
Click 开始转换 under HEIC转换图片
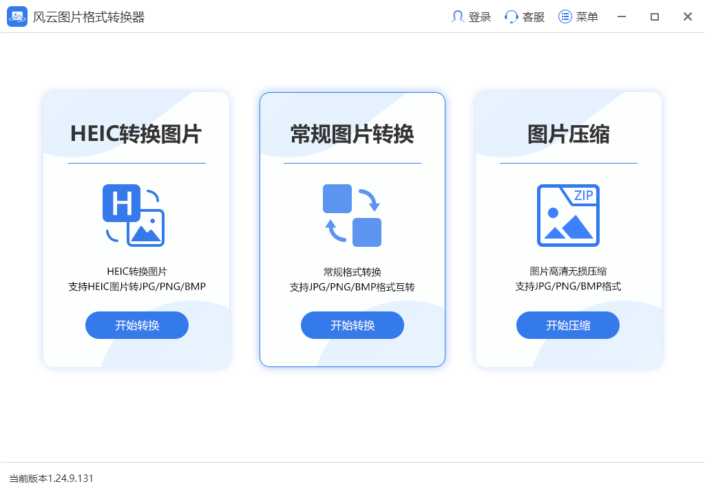pyautogui.click(x=136, y=324)
